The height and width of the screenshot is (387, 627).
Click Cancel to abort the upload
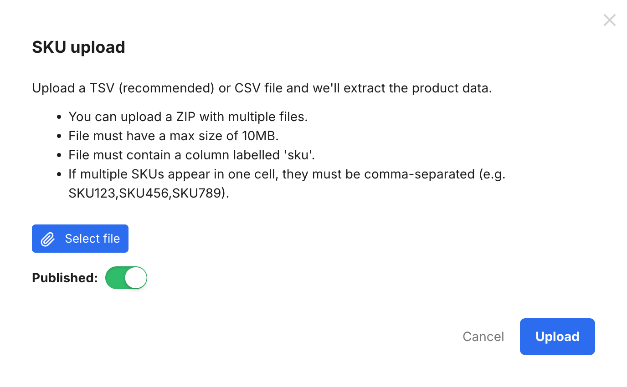(483, 336)
